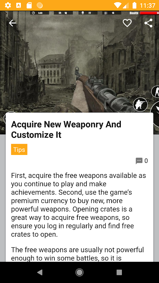Tap the Wi-Fi signal status icon
Image resolution: width=159 pixels, height=283 pixels.
pos(118,5)
